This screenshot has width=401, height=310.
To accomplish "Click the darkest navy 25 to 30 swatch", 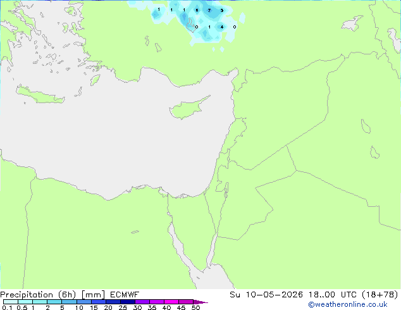I will pos(128,302).
